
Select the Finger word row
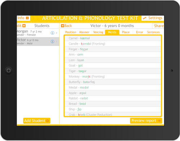[x=113, y=49]
